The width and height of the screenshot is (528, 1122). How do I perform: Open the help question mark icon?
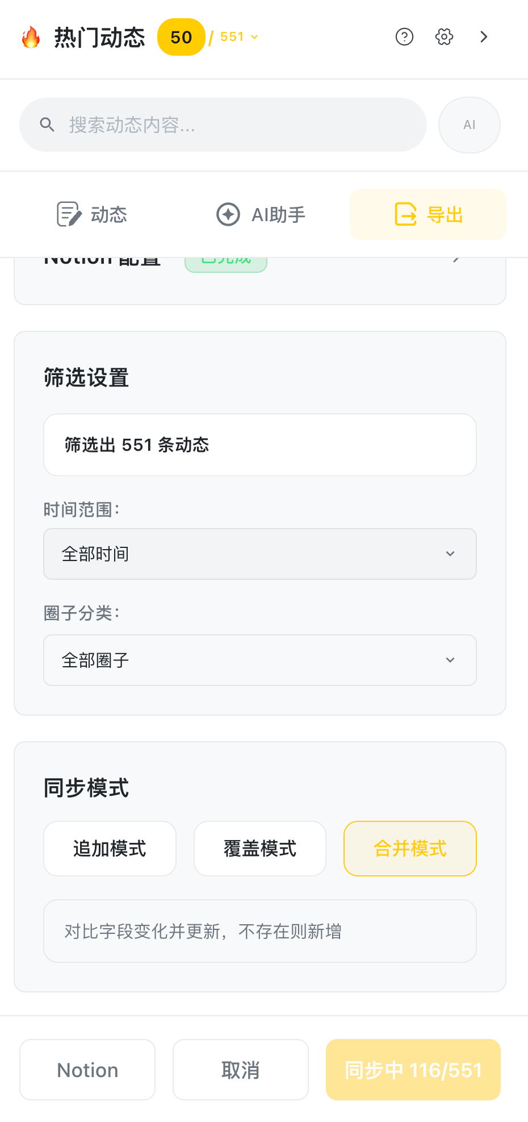point(404,37)
